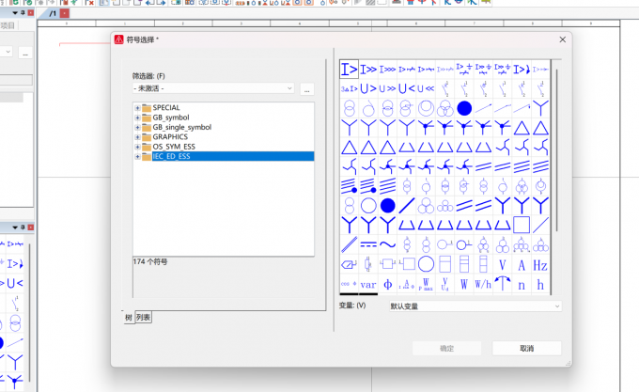Choose the A ammeter symbol
639x392 pixels.
point(522,265)
